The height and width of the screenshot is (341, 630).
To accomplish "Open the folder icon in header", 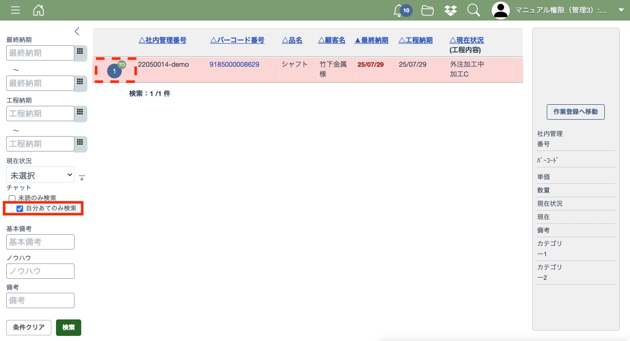I will [x=427, y=10].
